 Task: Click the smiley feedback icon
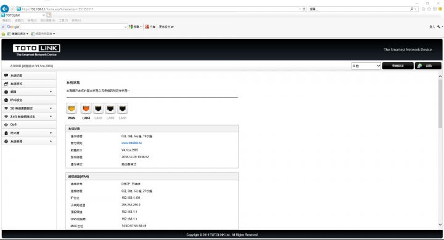coord(440,9)
